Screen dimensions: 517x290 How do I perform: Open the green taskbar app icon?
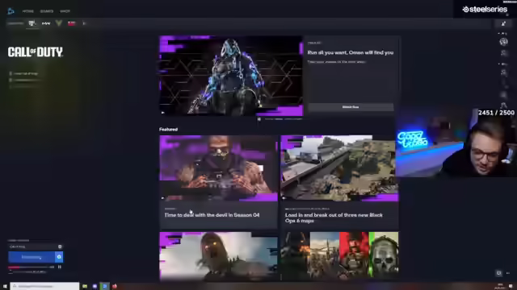[85, 287]
